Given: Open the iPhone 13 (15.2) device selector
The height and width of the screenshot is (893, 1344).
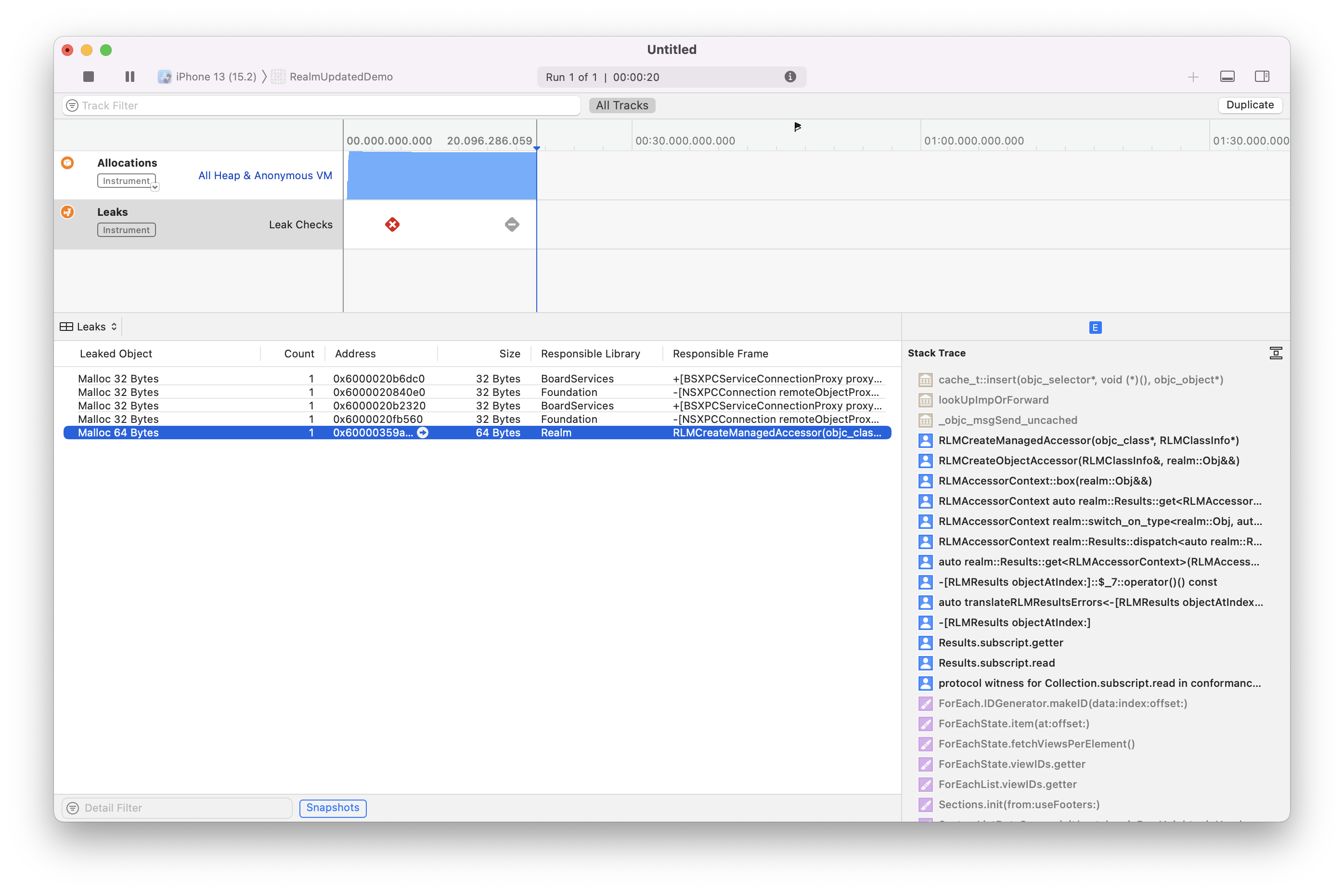Looking at the screenshot, I should (x=207, y=77).
